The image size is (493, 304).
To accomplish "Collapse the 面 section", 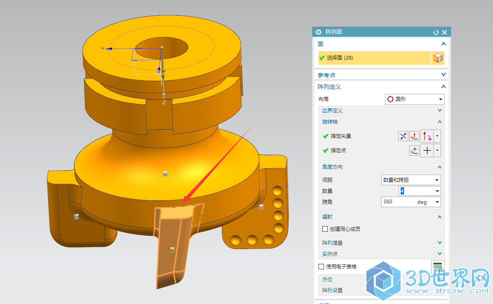I will (443, 44).
